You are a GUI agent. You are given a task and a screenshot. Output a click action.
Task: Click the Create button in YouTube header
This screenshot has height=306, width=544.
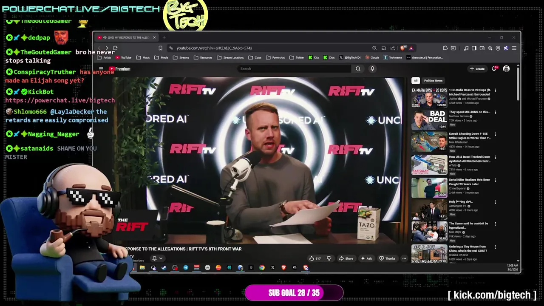477,69
